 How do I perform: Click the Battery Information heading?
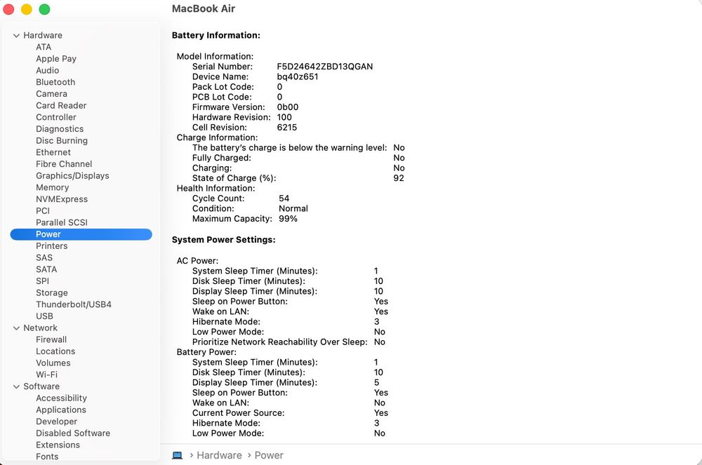[x=216, y=35]
